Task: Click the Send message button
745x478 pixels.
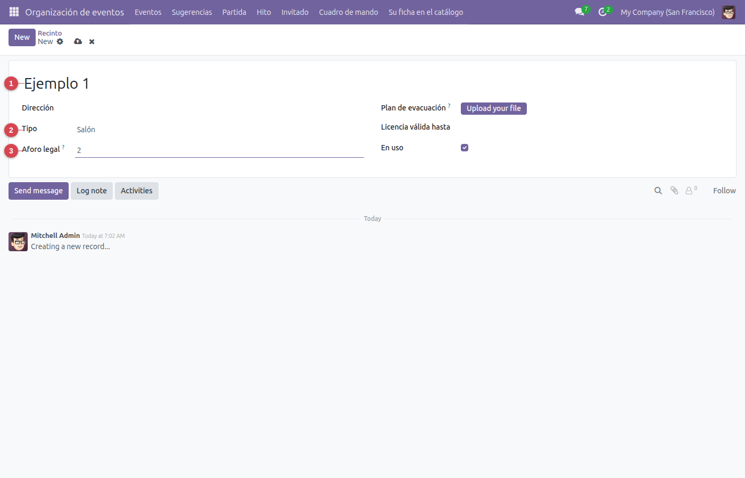Action: pos(38,191)
